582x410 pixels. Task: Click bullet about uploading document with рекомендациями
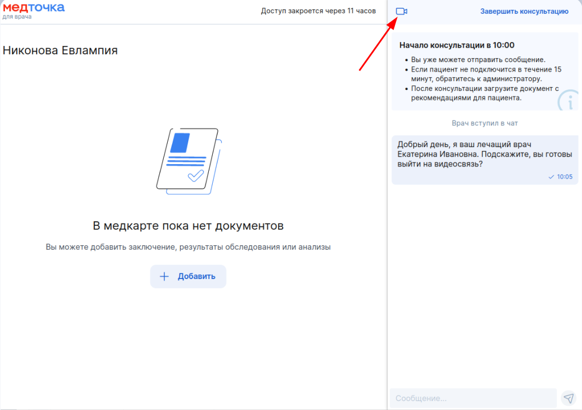pyautogui.click(x=485, y=93)
